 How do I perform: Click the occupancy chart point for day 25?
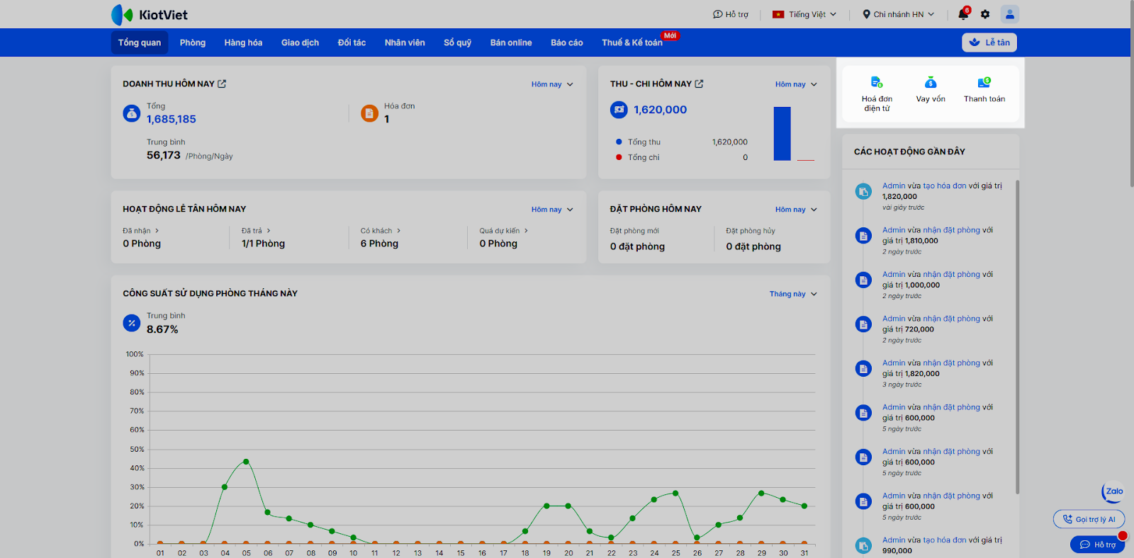pyautogui.click(x=675, y=493)
